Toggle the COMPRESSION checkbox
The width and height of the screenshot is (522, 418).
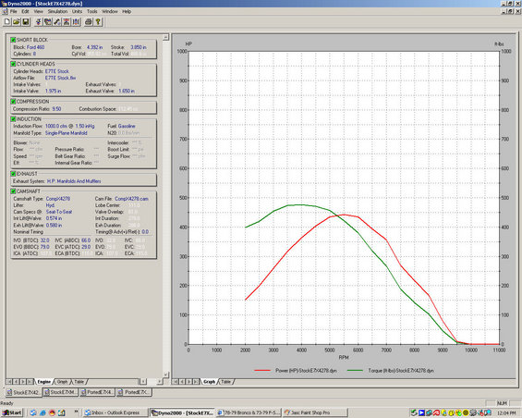coord(13,102)
